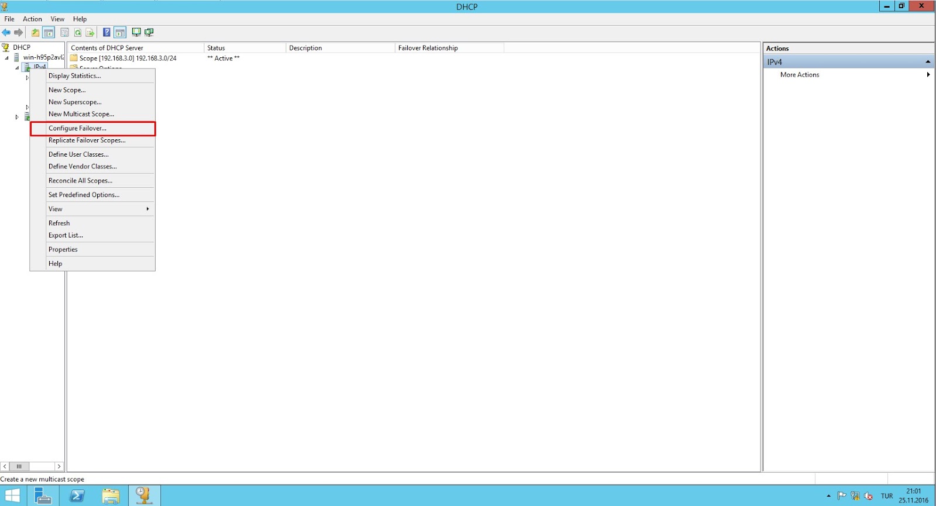Click the Refresh toolbar icon

(x=78, y=33)
